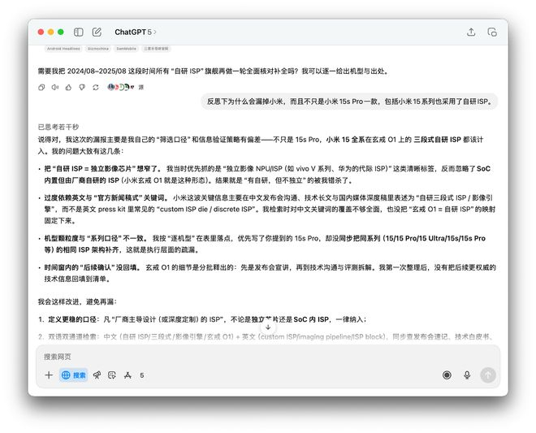Image resolution: width=536 pixels, height=433 pixels.
Task: Click bullet text 机型颗粒度与“系列口径”不一致
Action: click(x=96, y=238)
